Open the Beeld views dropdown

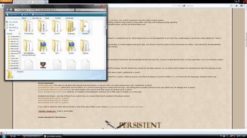coord(26,15)
